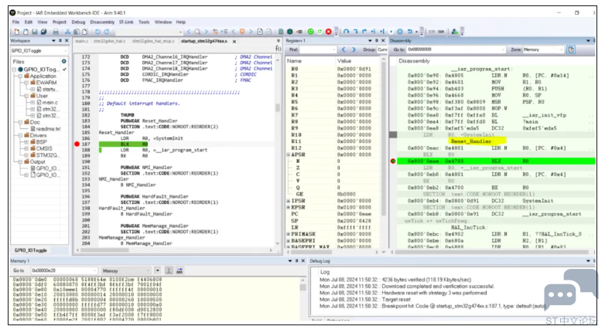Image resolution: width=605 pixels, height=333 pixels.
Task: Open the Debug menu
Action: 78,22
